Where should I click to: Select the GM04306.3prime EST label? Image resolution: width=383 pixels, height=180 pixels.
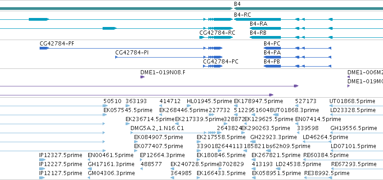click(111, 173)
